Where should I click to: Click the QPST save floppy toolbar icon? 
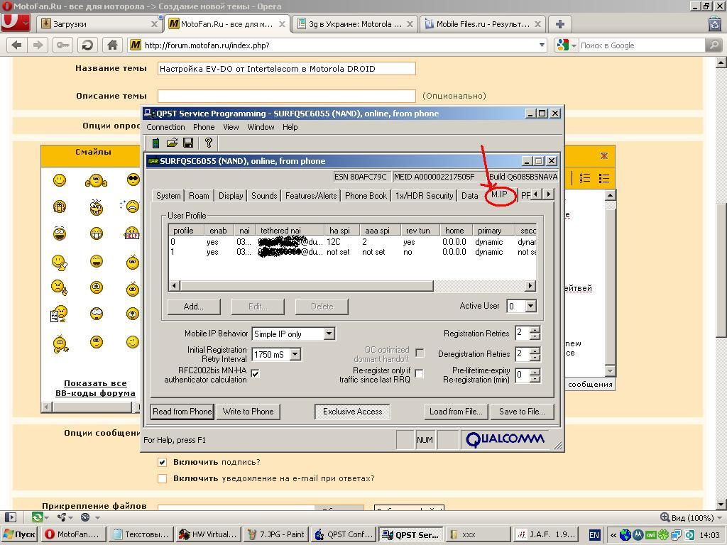pyautogui.click(x=188, y=143)
